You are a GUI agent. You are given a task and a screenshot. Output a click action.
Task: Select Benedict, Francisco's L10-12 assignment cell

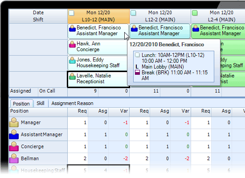(98, 31)
